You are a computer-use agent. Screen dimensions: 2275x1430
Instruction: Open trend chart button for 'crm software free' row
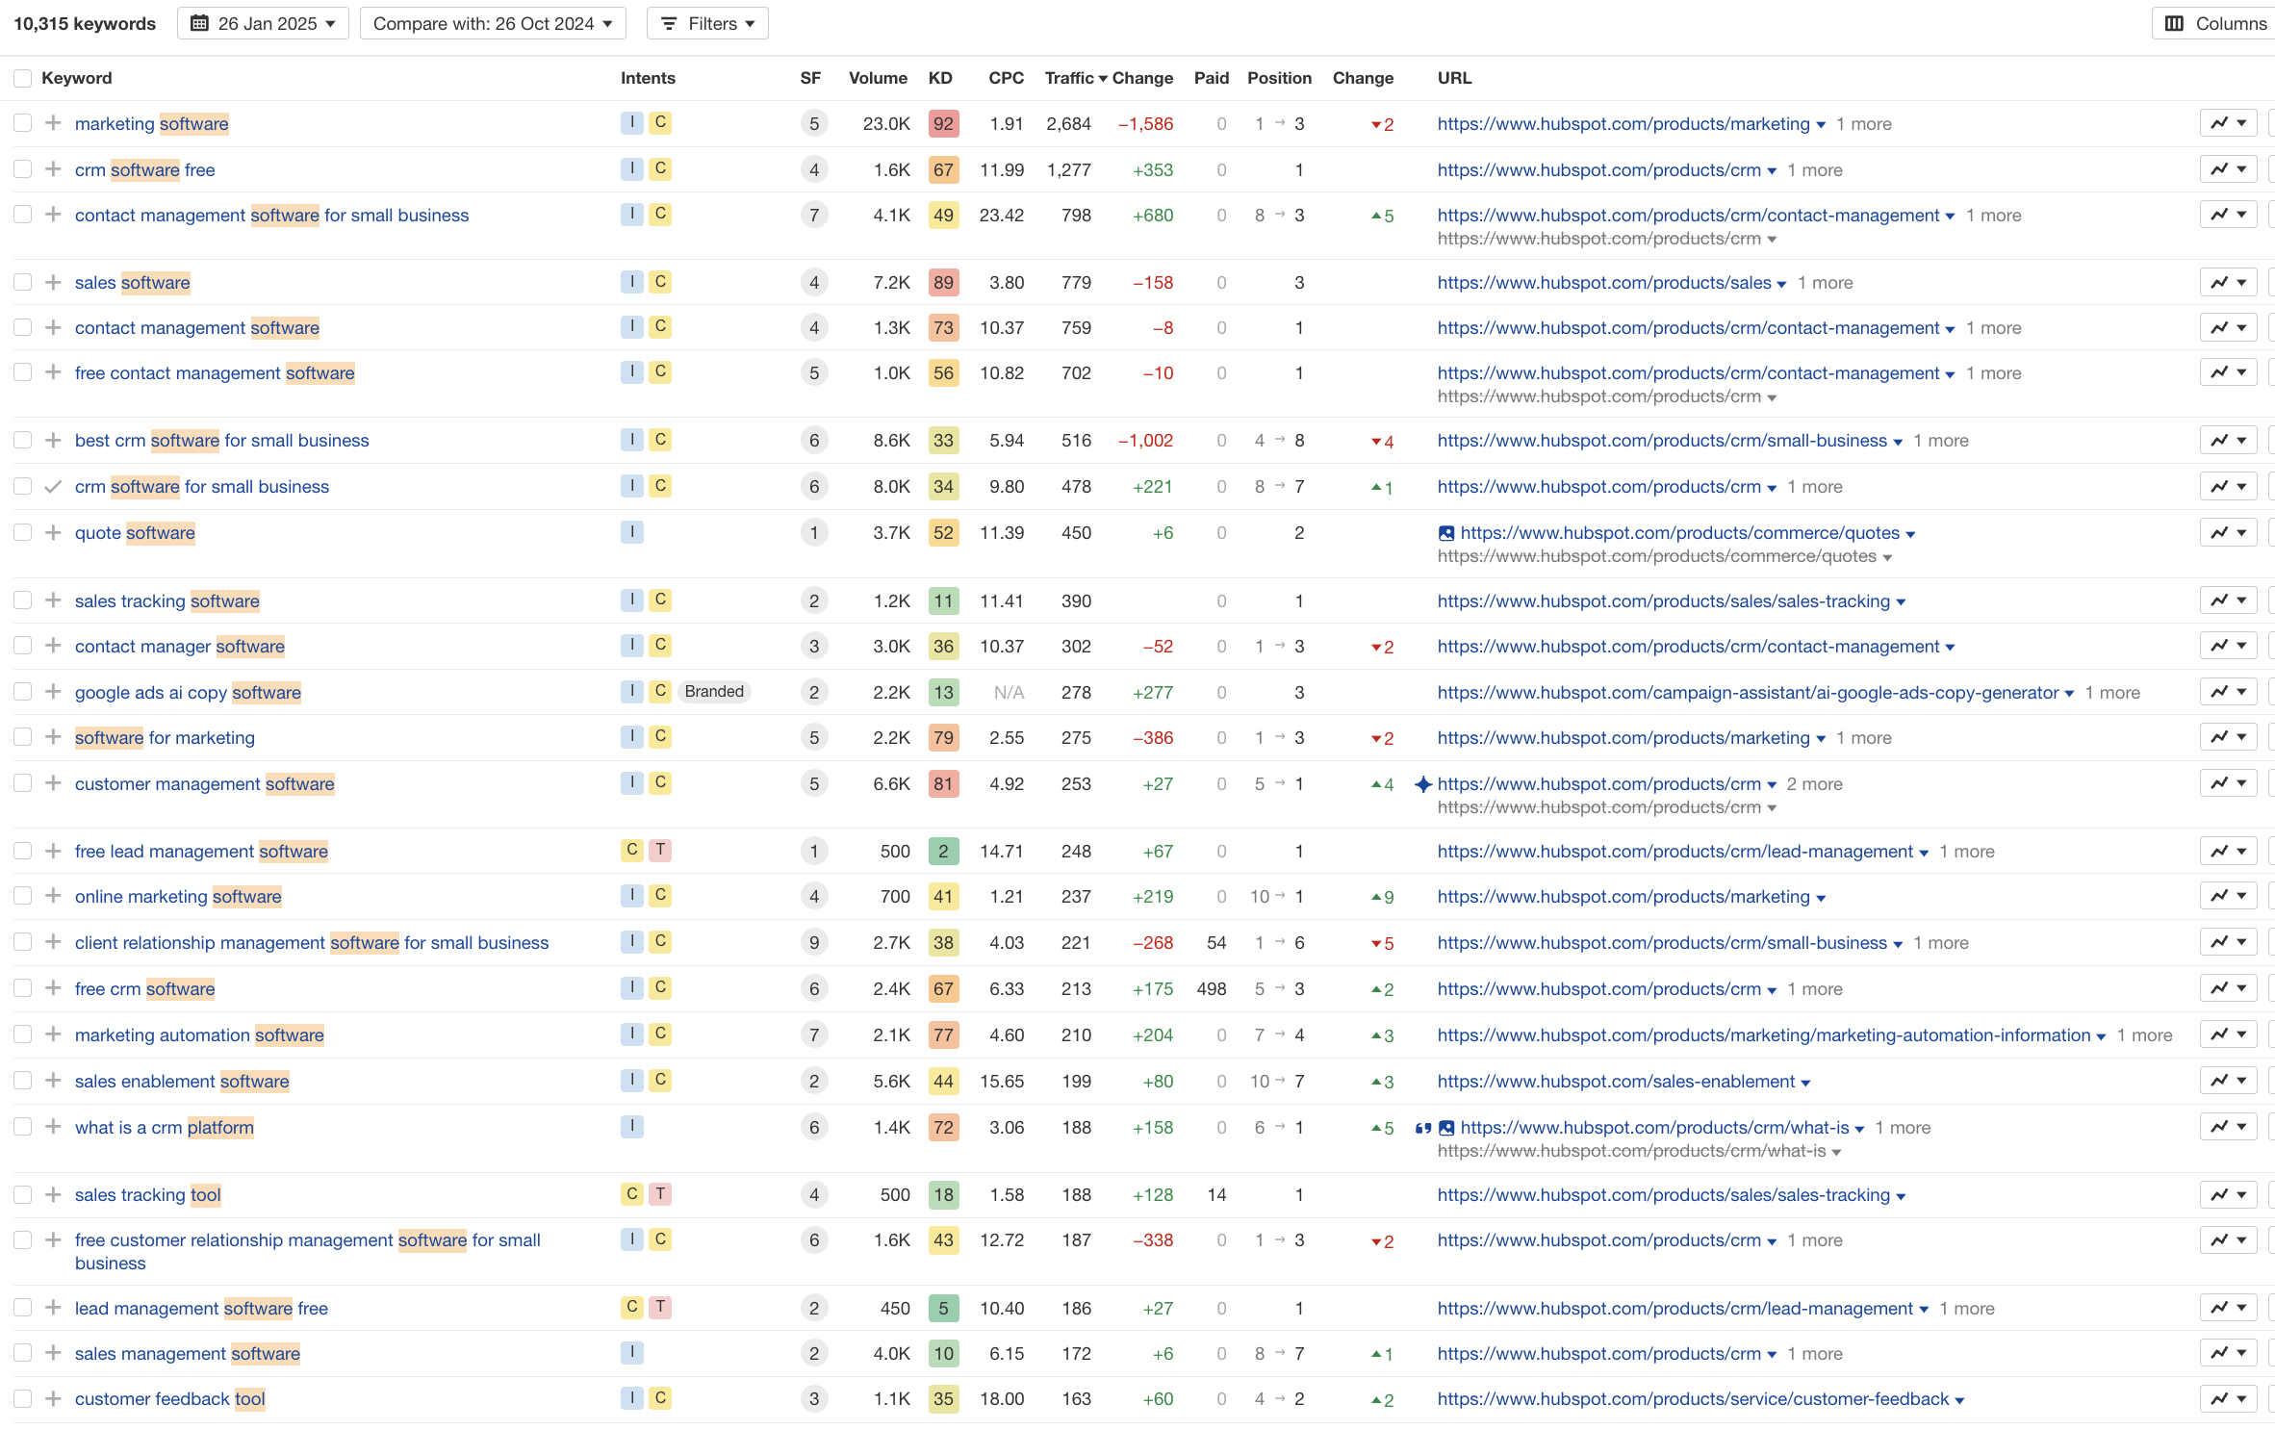[x=2228, y=169]
